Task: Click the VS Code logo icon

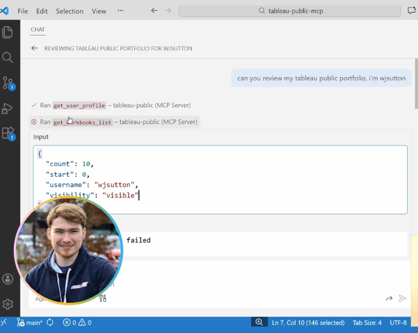Action: point(5,11)
